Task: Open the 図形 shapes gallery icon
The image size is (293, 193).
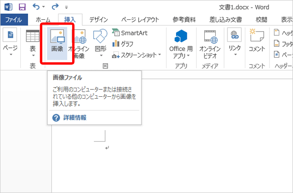Action: [100, 36]
